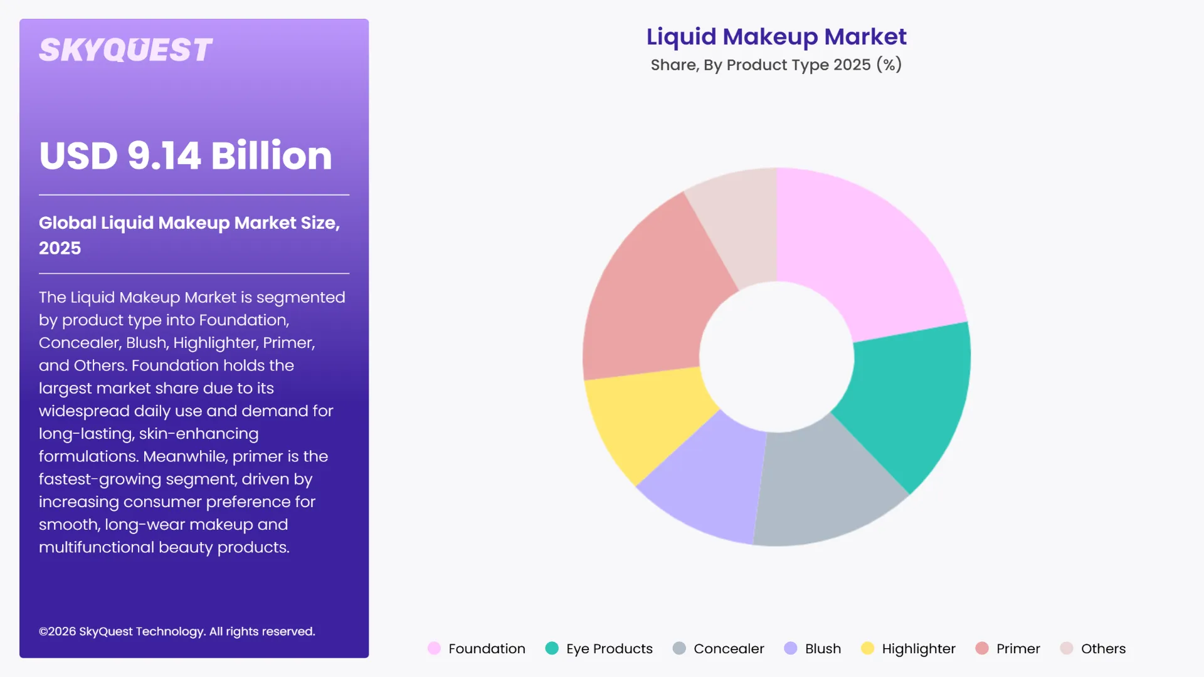Click the Others legend color dot
1204x677 pixels.
click(x=1067, y=648)
